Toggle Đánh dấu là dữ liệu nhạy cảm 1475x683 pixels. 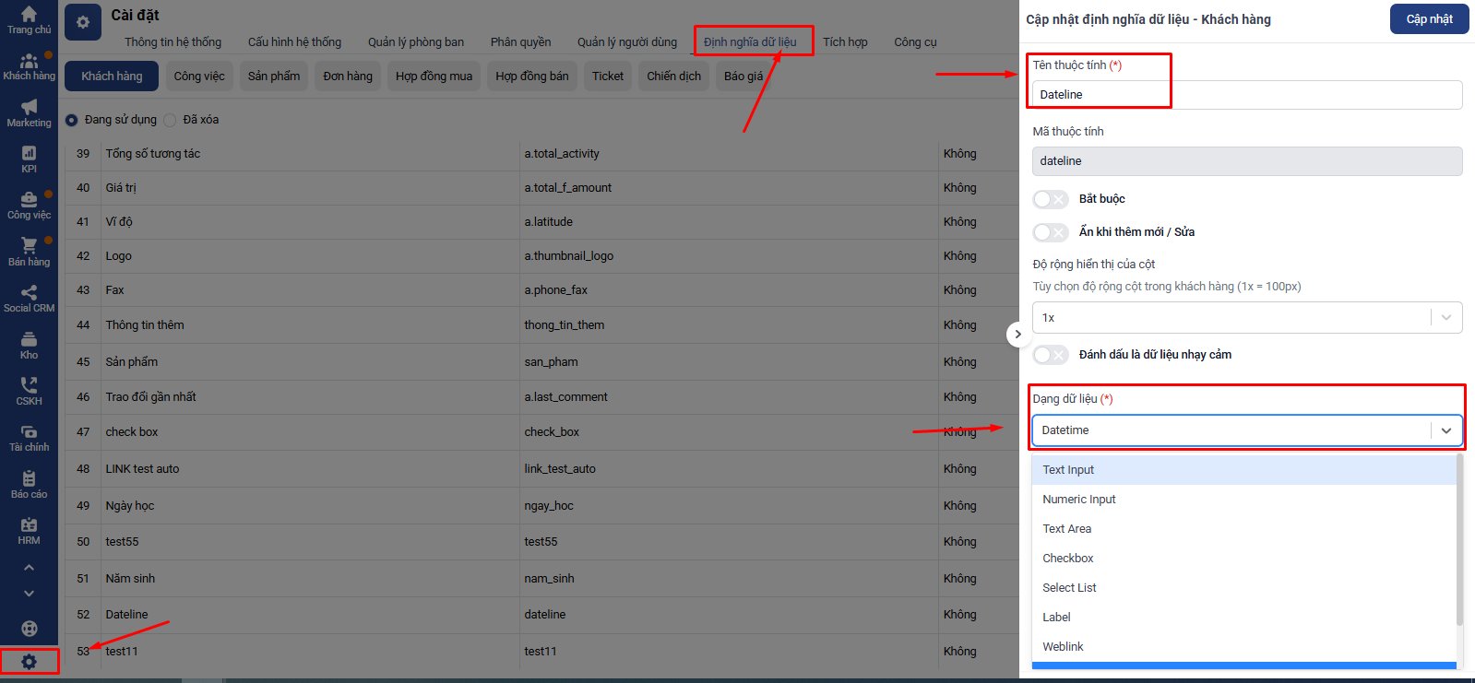tap(1050, 355)
